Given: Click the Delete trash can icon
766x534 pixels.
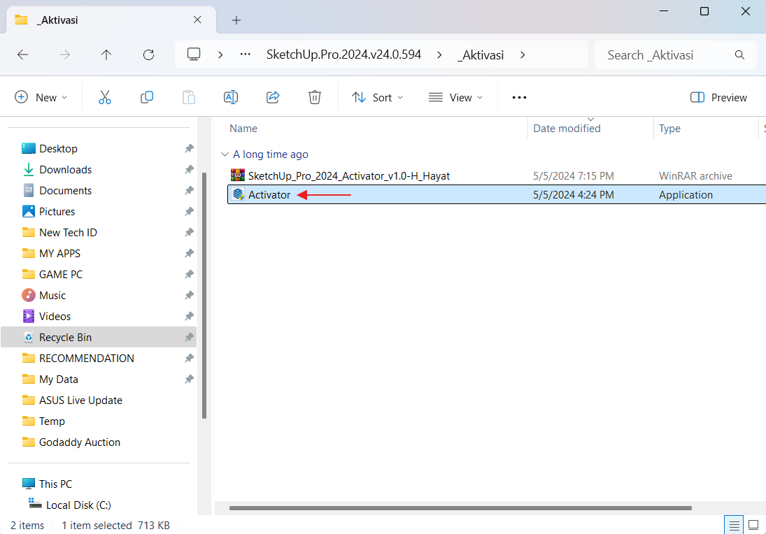Looking at the screenshot, I should (315, 97).
